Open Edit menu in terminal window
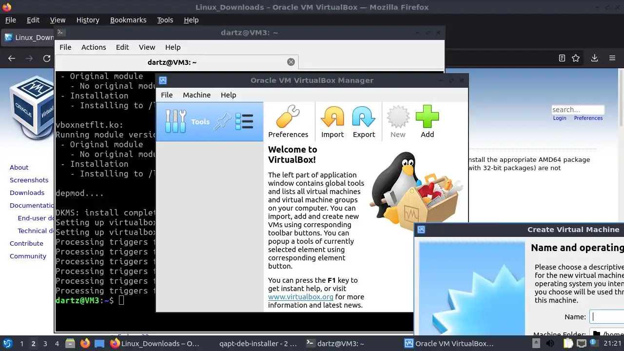The width and height of the screenshot is (624, 351). pos(122,47)
